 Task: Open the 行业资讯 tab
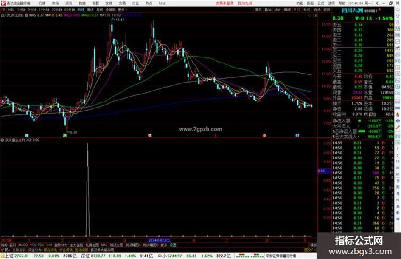pos(66,250)
